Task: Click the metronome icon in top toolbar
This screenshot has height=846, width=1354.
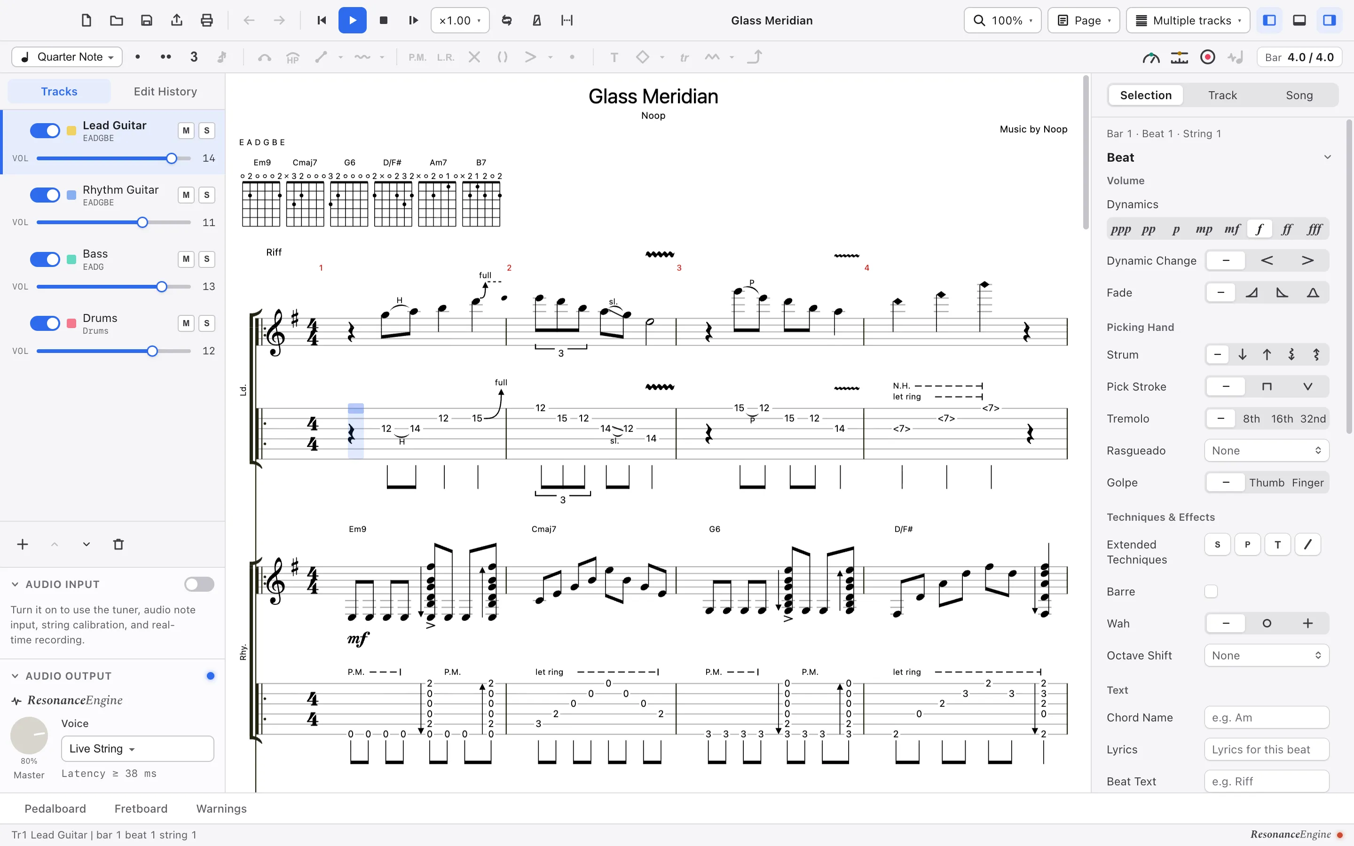Action: pos(536,21)
